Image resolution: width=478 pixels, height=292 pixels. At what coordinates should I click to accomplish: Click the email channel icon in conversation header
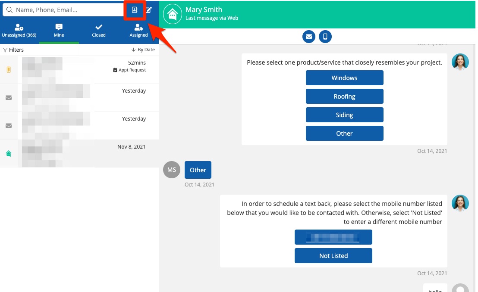click(309, 37)
